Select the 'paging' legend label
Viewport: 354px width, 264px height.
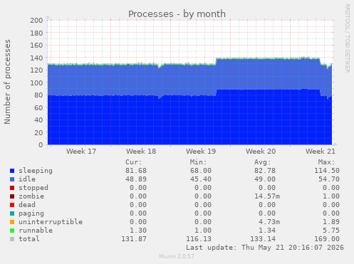coord(31,213)
